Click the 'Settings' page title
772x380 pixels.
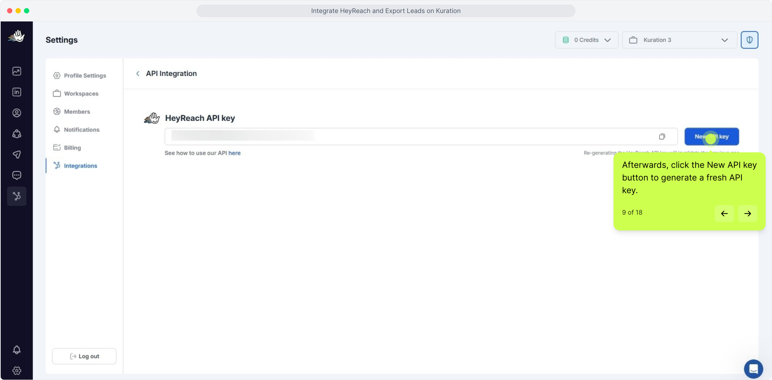click(x=62, y=40)
